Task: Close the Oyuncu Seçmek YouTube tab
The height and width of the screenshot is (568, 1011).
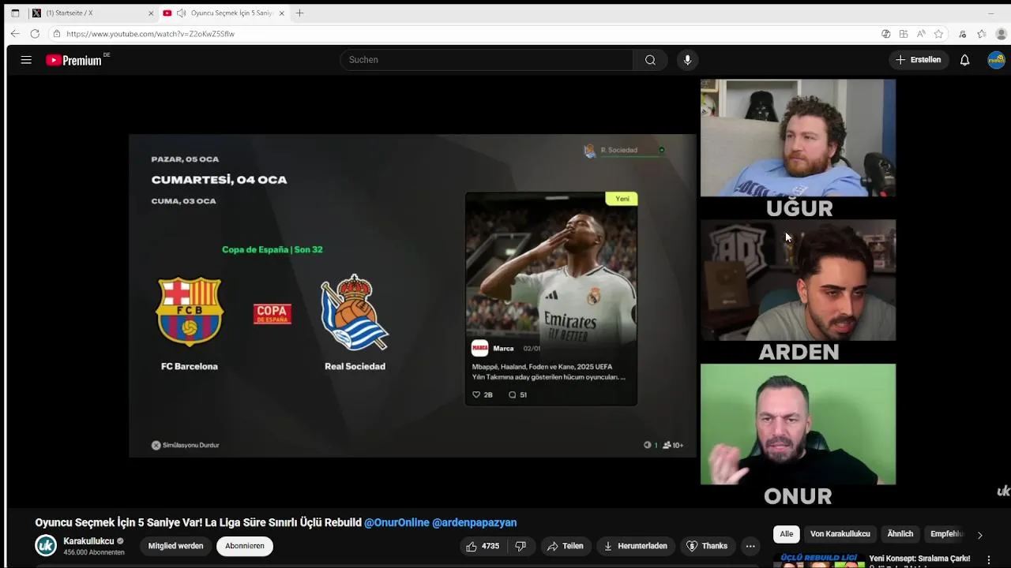Action: tap(281, 13)
